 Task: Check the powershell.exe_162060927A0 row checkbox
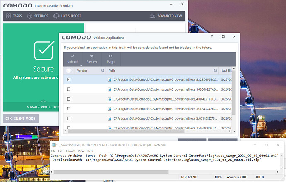click(x=69, y=89)
